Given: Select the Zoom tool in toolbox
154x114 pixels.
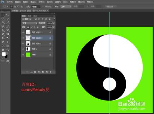Looking at the screenshot, I should [x=8, y=50].
